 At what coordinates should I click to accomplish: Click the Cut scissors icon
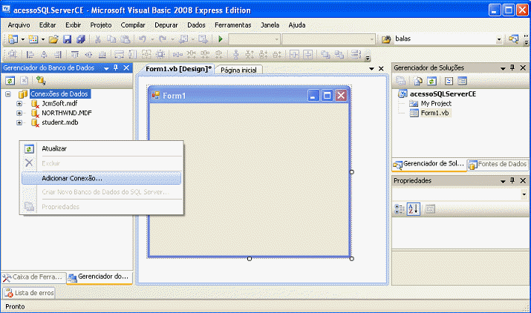pyautogui.click(x=98, y=39)
